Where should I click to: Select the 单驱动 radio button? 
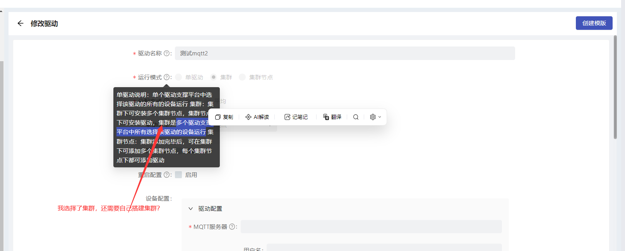pyautogui.click(x=178, y=77)
